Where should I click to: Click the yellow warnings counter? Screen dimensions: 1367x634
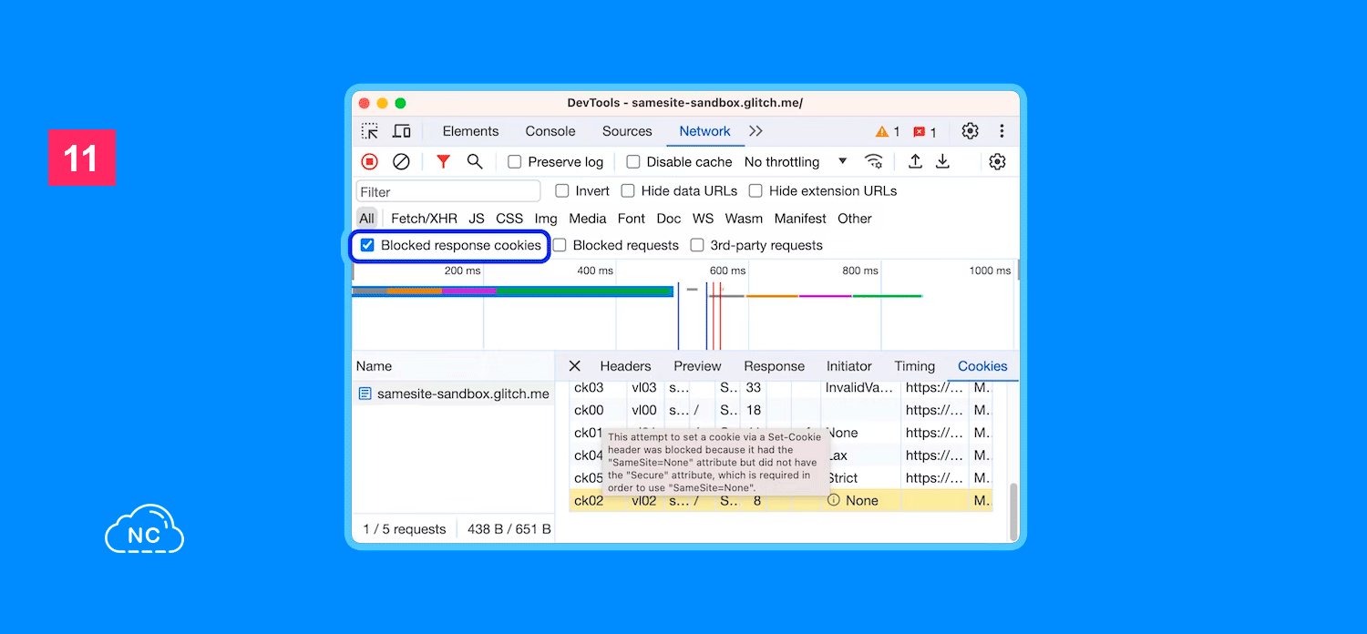click(888, 131)
